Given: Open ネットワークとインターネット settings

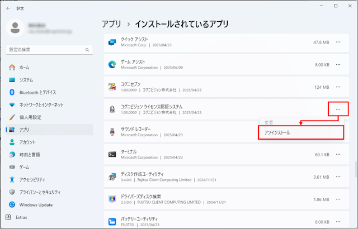Looking at the screenshot, I should coord(49,105).
